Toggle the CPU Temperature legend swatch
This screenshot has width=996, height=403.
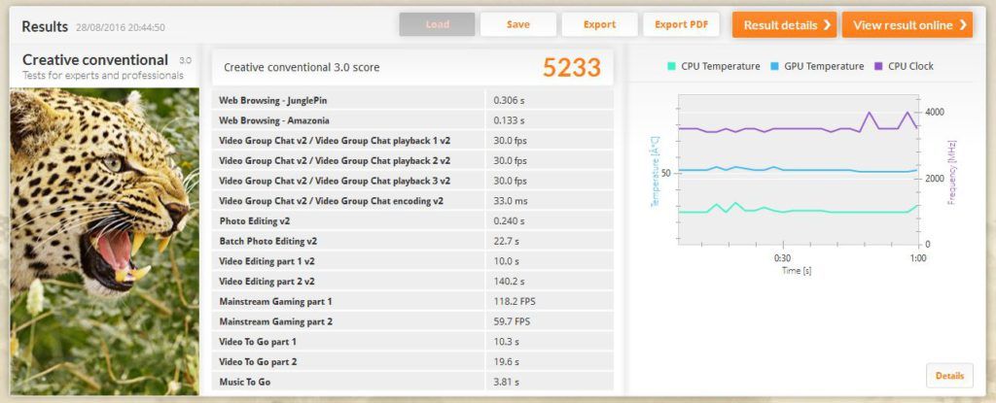pyautogui.click(x=671, y=67)
